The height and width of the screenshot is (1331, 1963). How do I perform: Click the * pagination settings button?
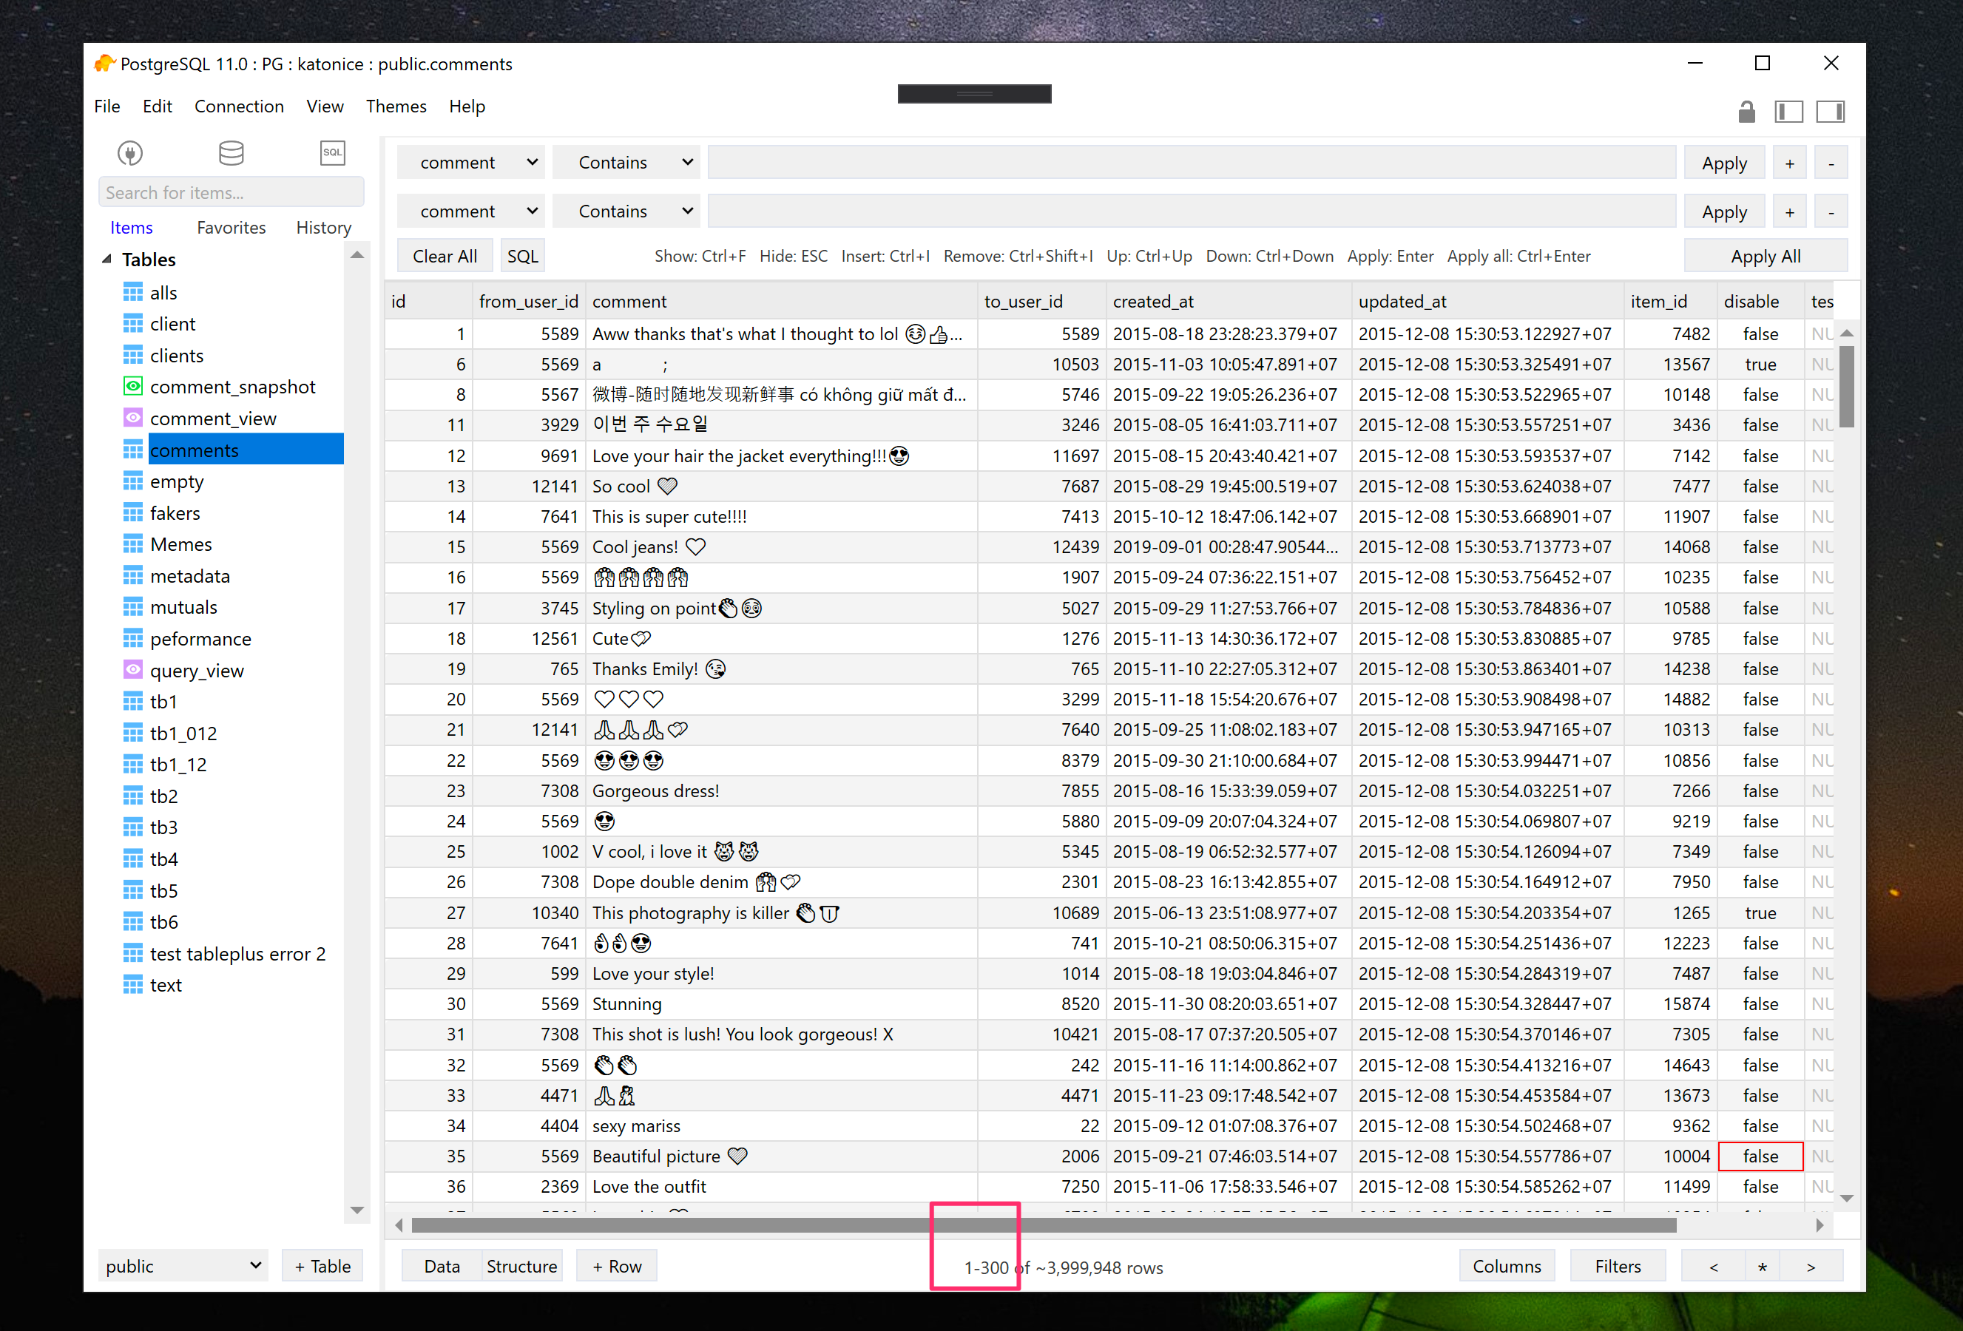[1762, 1265]
